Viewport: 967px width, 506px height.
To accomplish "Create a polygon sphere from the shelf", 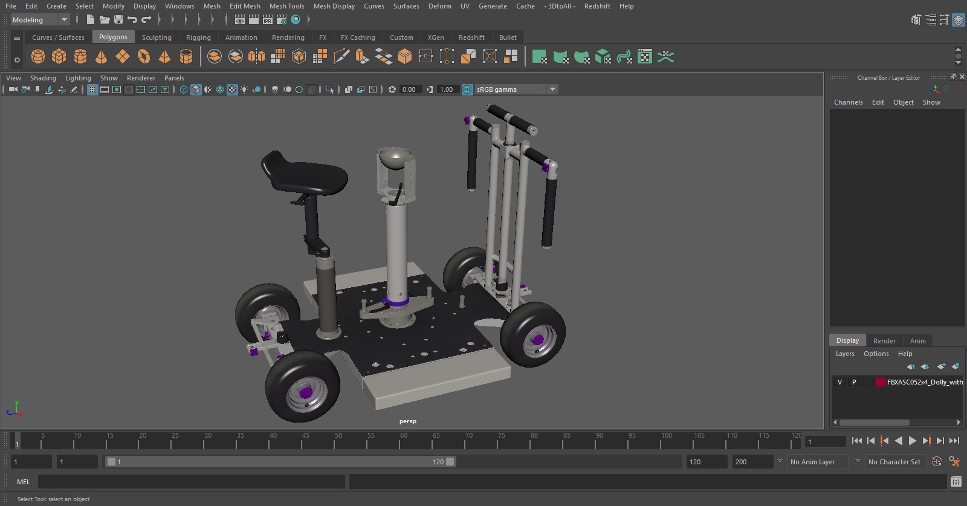I will (38, 57).
